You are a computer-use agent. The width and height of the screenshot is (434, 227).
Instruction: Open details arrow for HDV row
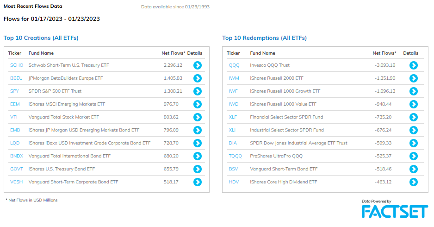coord(414,182)
